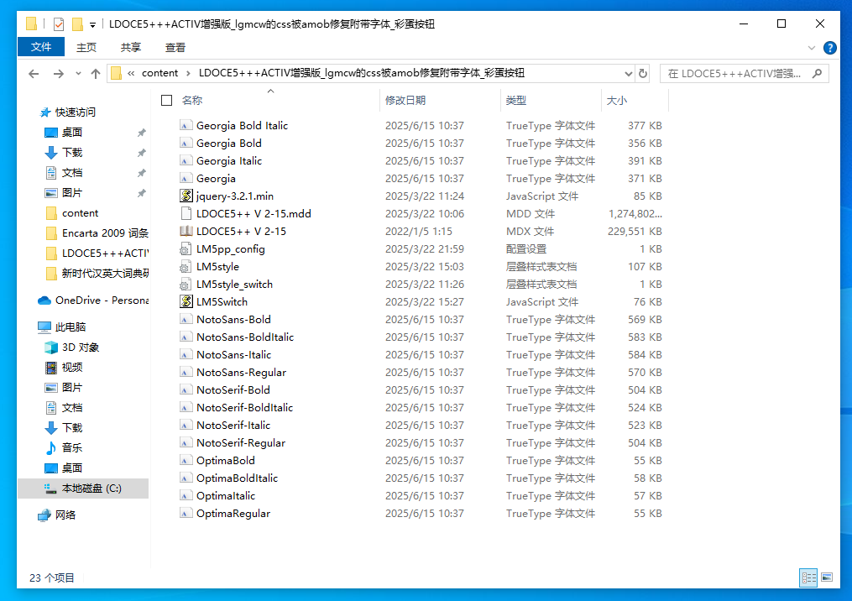
Task: Click the OptimaRegular font file icon
Action: 186,513
